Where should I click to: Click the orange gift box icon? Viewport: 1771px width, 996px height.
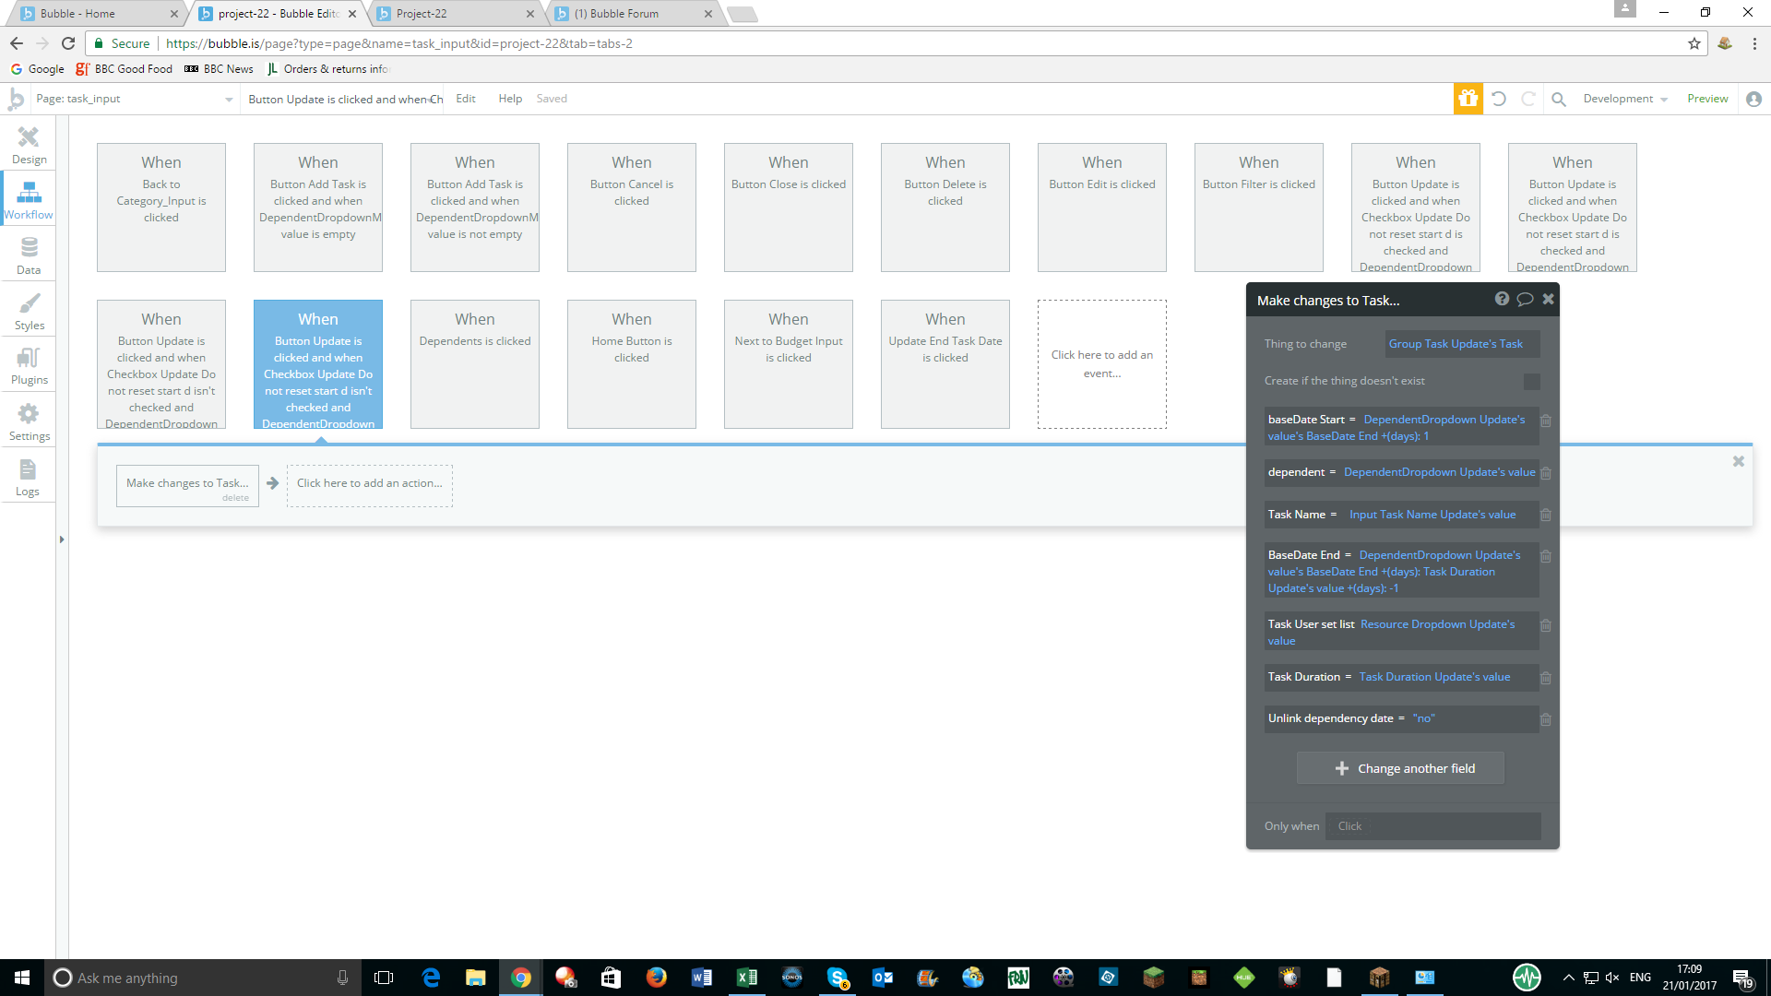pos(1468,99)
